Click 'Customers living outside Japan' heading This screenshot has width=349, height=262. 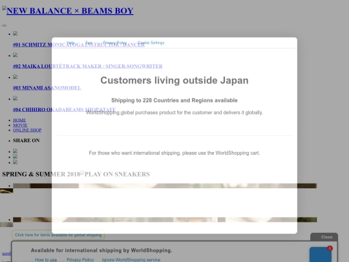[x=174, y=80]
